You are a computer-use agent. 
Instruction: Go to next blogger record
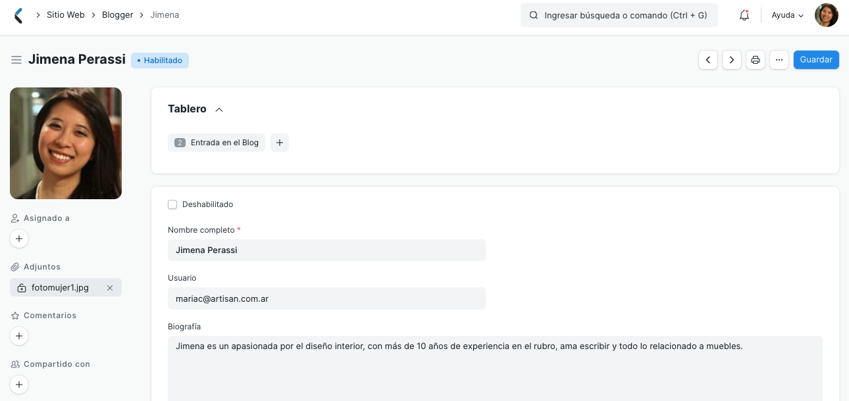[x=732, y=60]
